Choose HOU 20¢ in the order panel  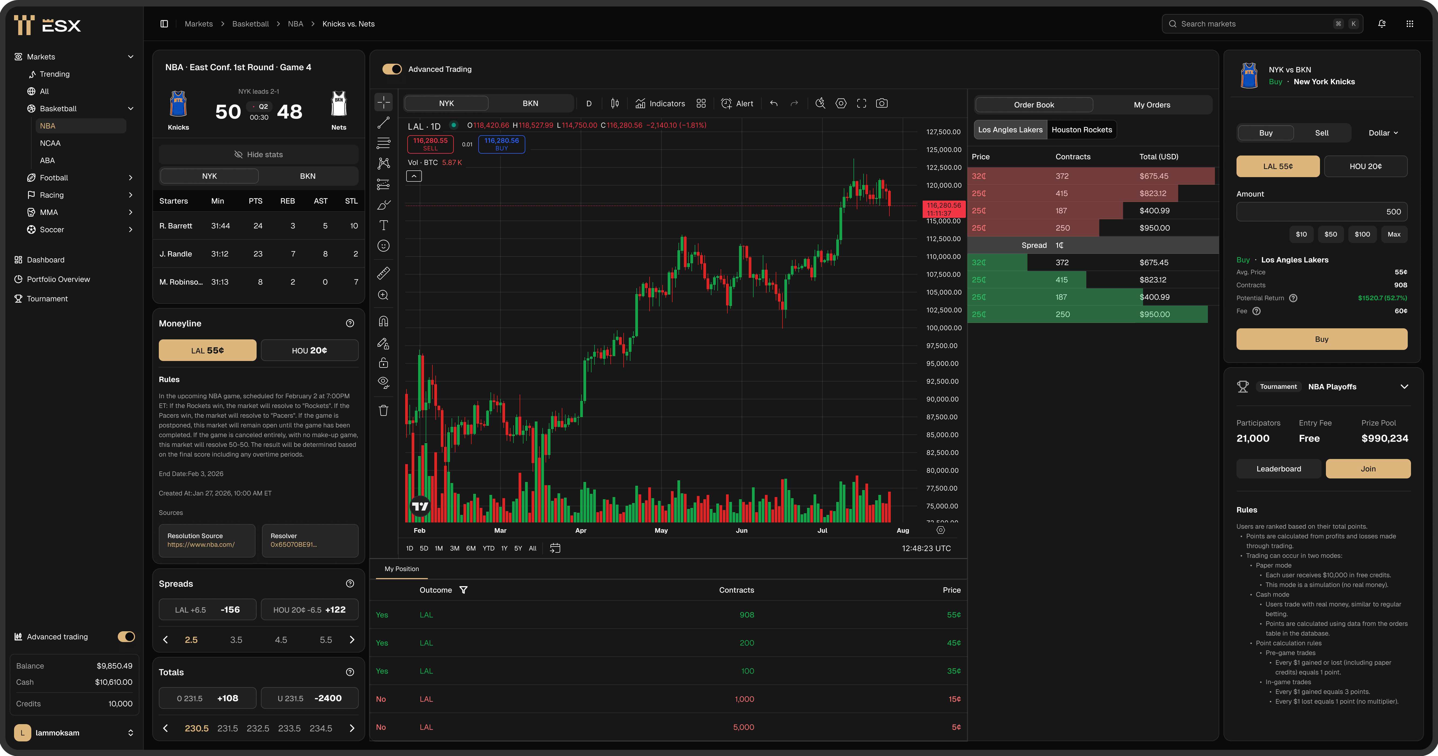pyautogui.click(x=1365, y=166)
